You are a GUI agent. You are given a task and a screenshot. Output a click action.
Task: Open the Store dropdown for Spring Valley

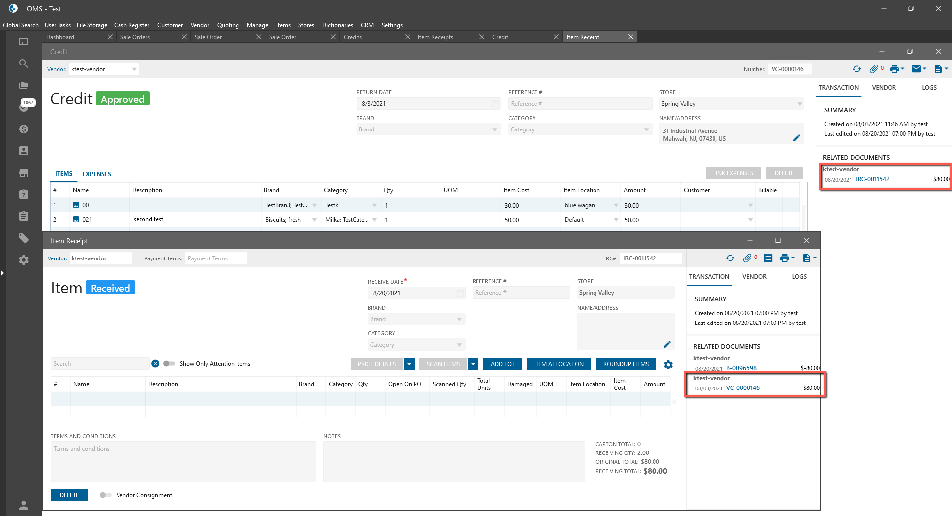pyautogui.click(x=799, y=104)
